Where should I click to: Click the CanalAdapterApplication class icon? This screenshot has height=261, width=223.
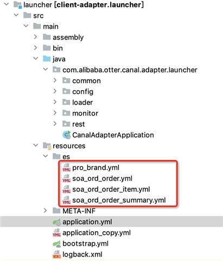tap(66, 135)
